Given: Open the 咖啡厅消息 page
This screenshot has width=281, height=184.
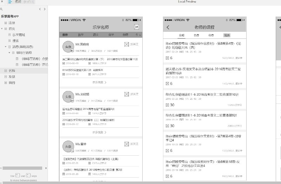Looking at the screenshot, I should point(24,53).
